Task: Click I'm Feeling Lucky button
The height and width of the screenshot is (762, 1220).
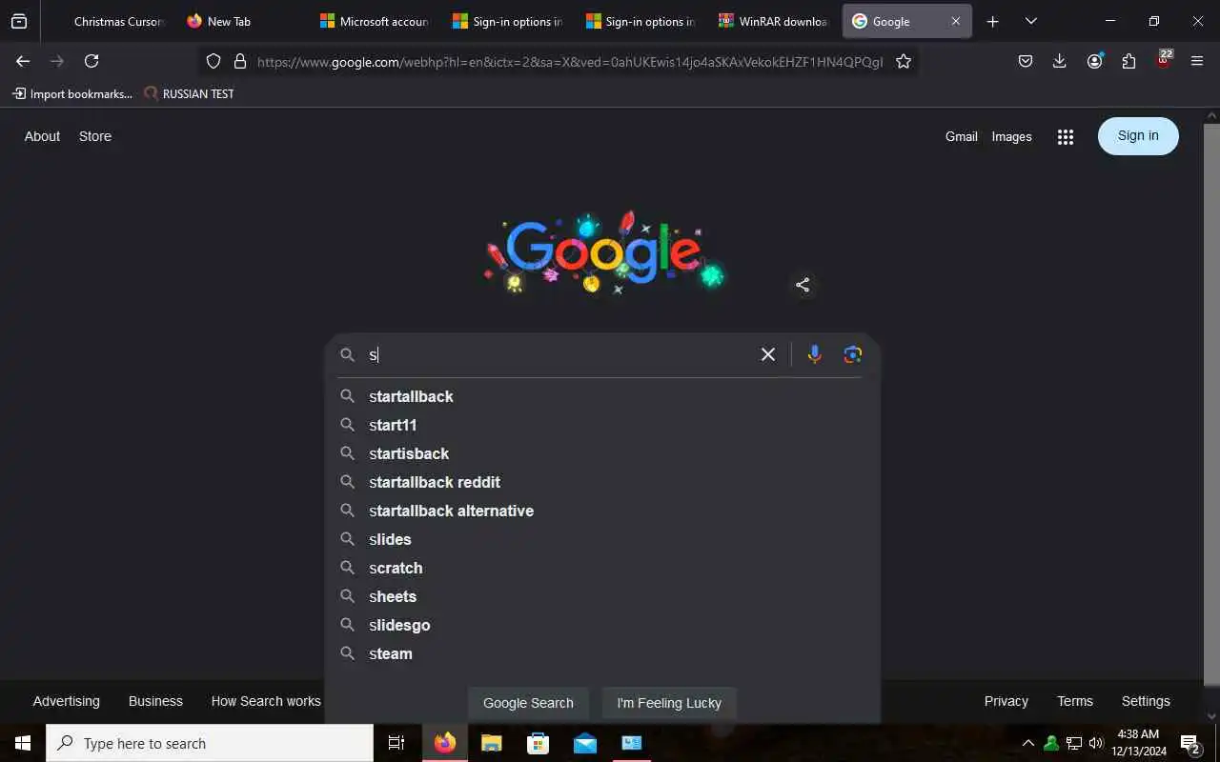Action: coord(669,703)
